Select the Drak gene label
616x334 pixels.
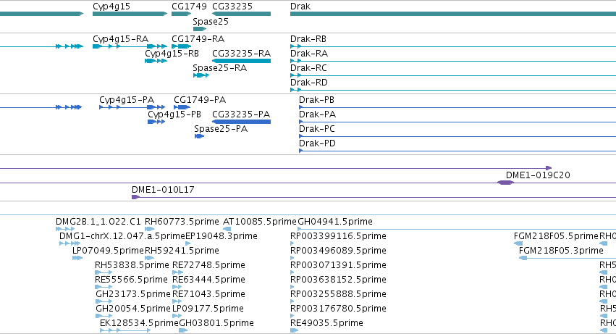click(300, 7)
